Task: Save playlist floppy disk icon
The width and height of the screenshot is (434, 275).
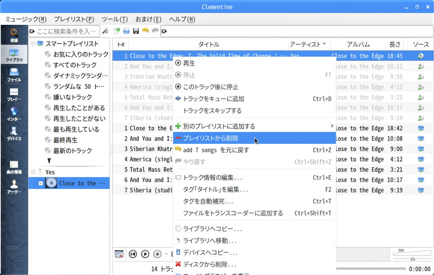Action: tap(136, 31)
